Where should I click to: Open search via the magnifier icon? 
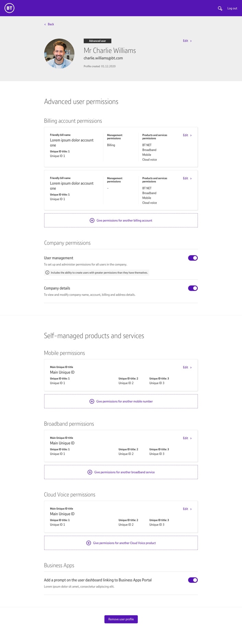pyautogui.click(x=220, y=8)
